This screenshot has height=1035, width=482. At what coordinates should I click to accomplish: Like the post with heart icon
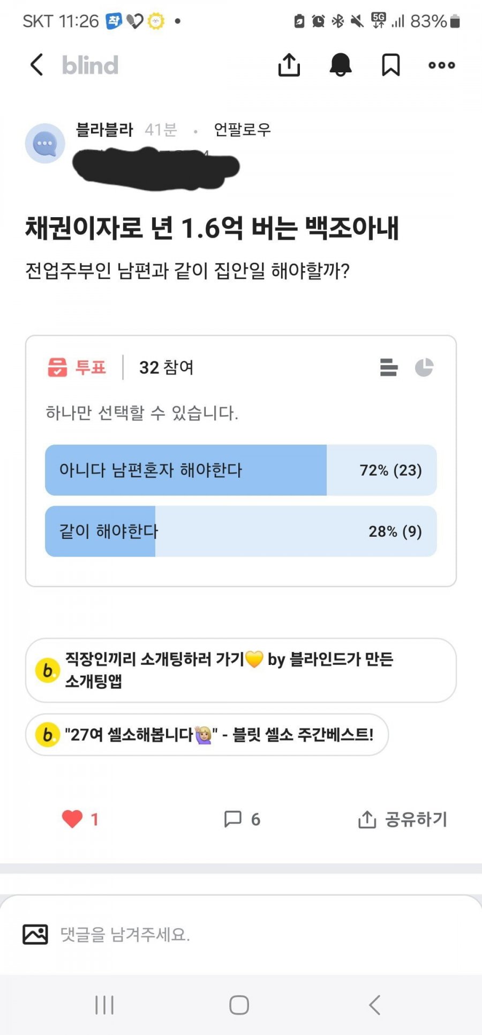[72, 819]
